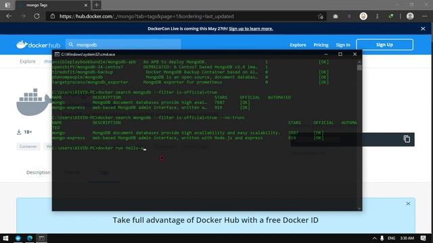
Task: Go back with the browser back arrow
Action: pyautogui.click(x=9, y=16)
